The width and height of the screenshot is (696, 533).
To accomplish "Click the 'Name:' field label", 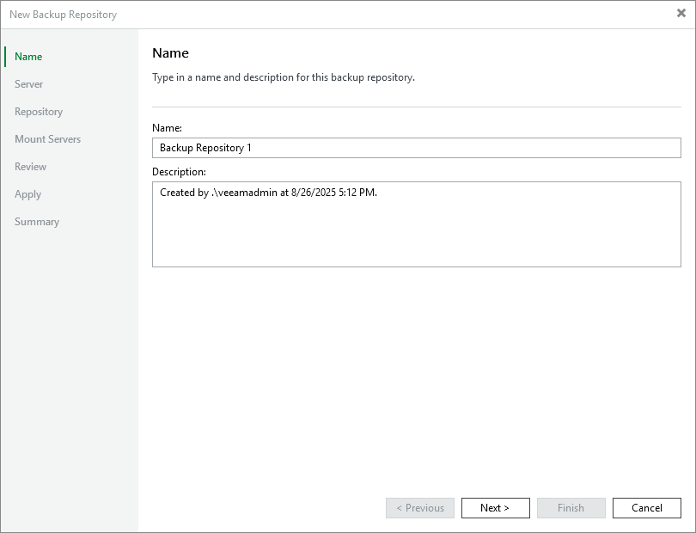I will [168, 127].
